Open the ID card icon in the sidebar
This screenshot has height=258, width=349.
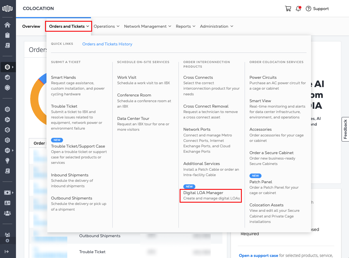tap(7, 203)
